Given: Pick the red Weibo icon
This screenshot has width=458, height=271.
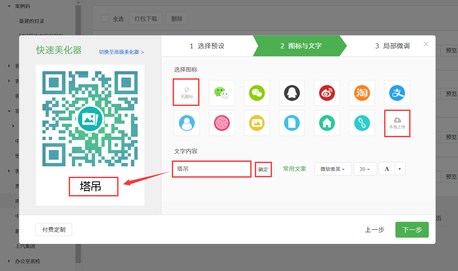Looking at the screenshot, I should pyautogui.click(x=327, y=93).
